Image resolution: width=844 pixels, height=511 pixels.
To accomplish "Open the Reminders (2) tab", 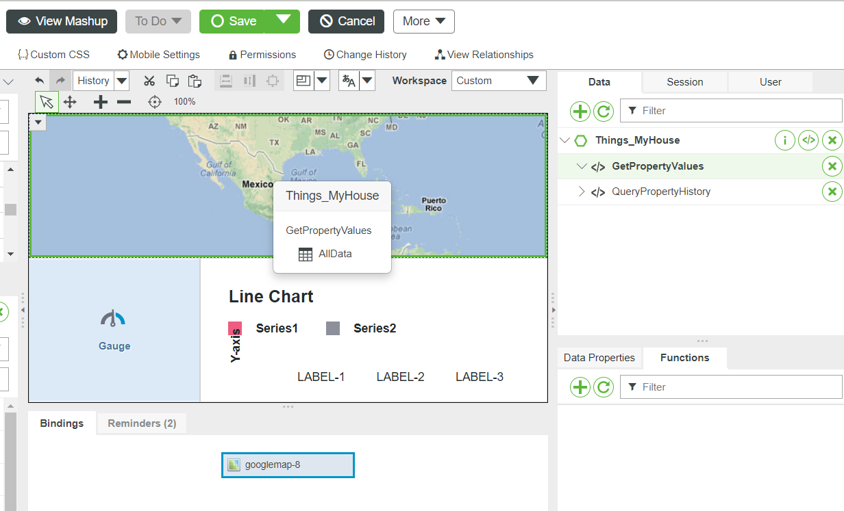I will 141,423.
